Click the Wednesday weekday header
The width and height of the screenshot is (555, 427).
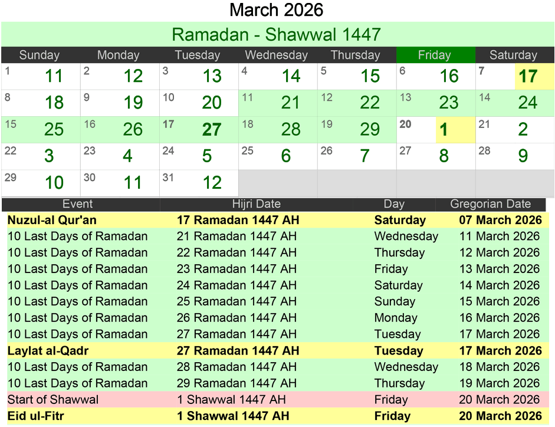click(x=277, y=55)
